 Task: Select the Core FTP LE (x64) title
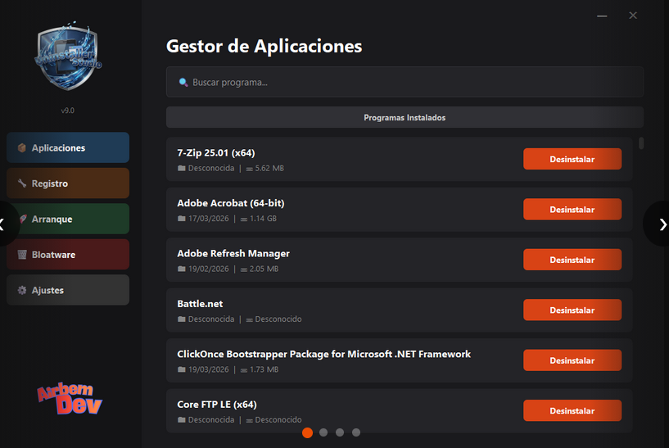pos(217,405)
